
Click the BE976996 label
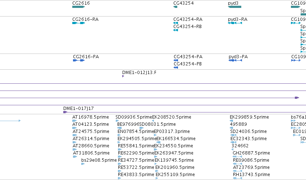tap(128, 124)
